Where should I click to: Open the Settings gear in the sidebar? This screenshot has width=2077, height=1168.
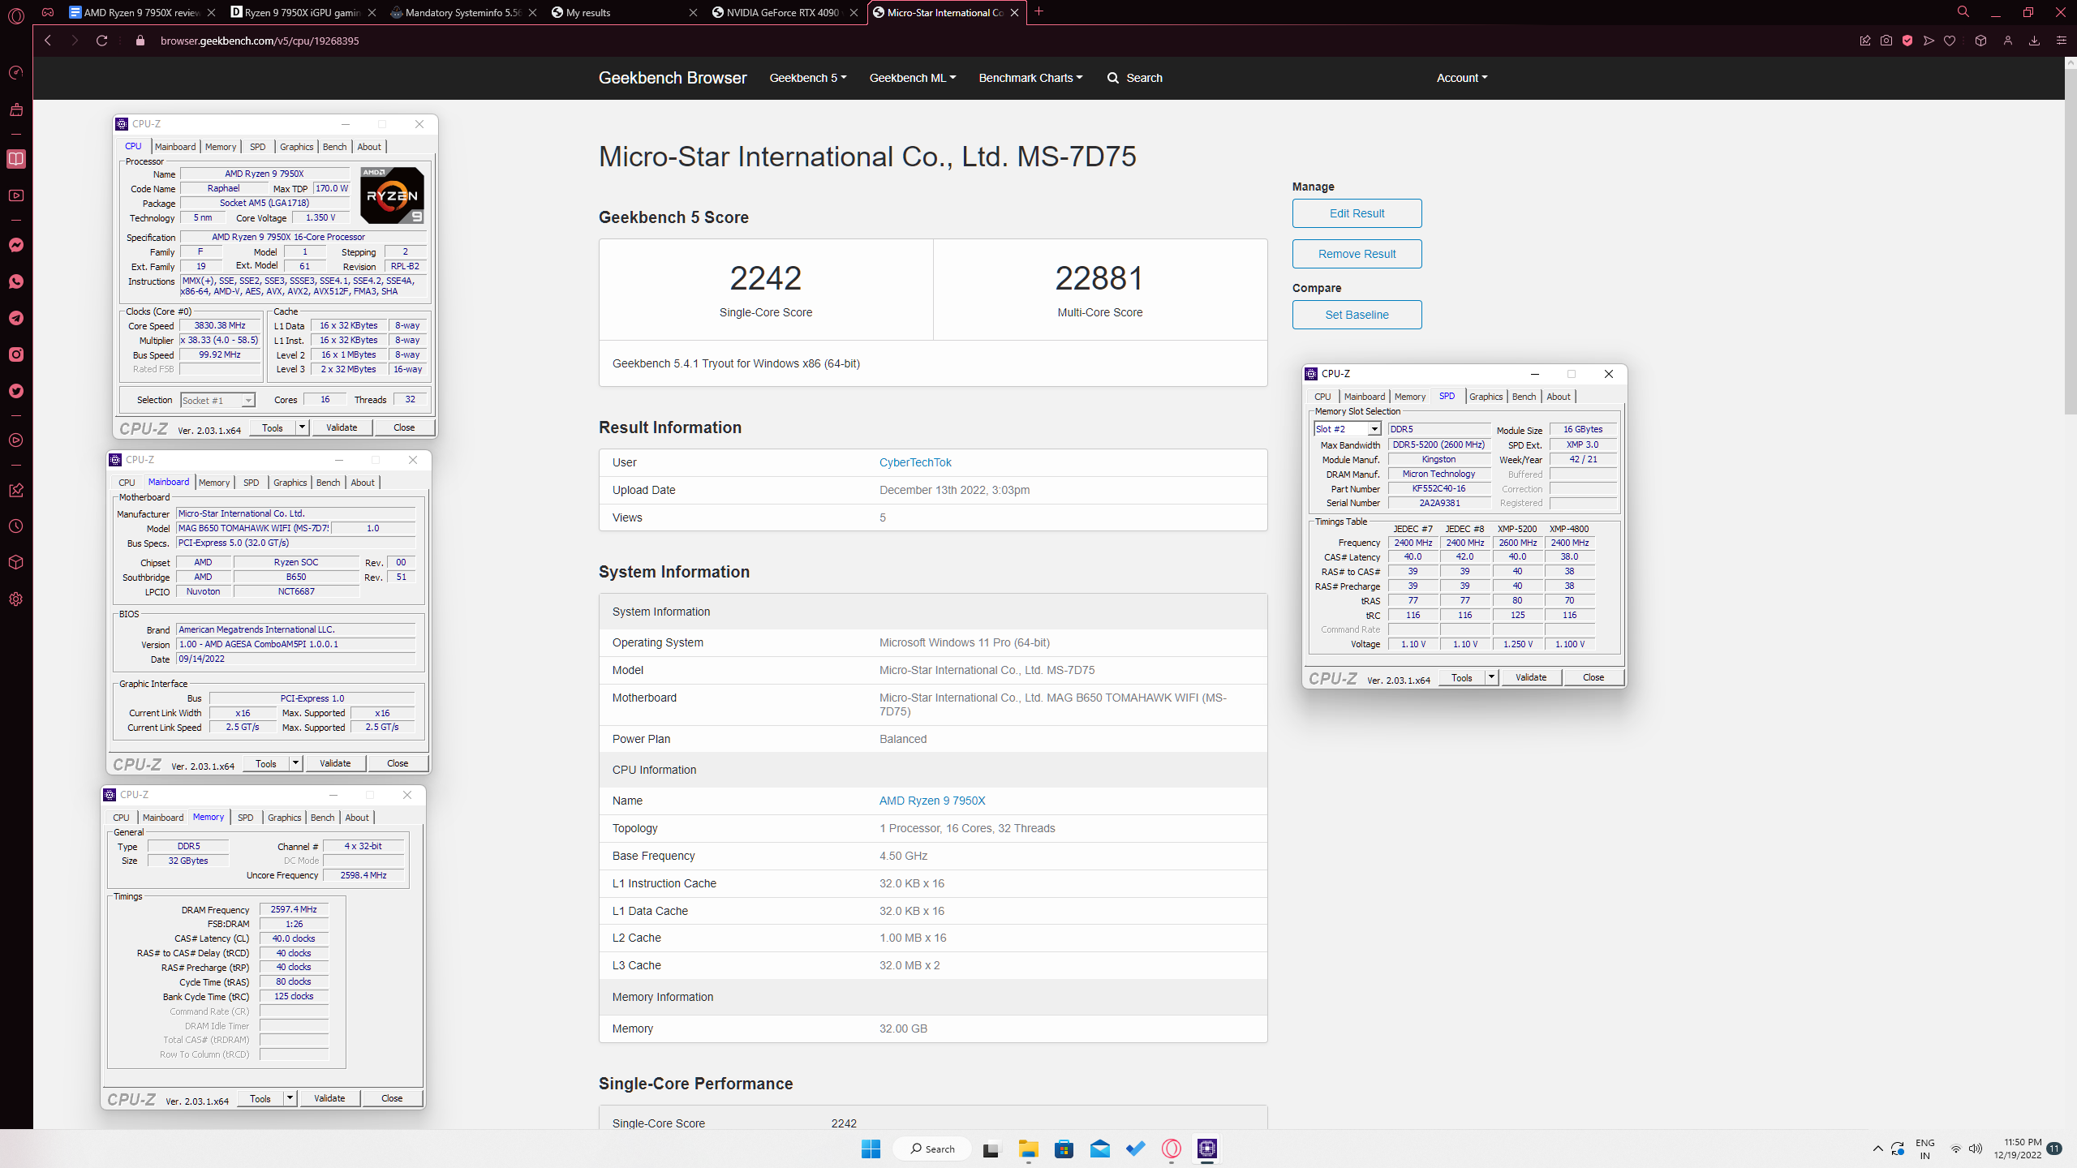(x=16, y=599)
